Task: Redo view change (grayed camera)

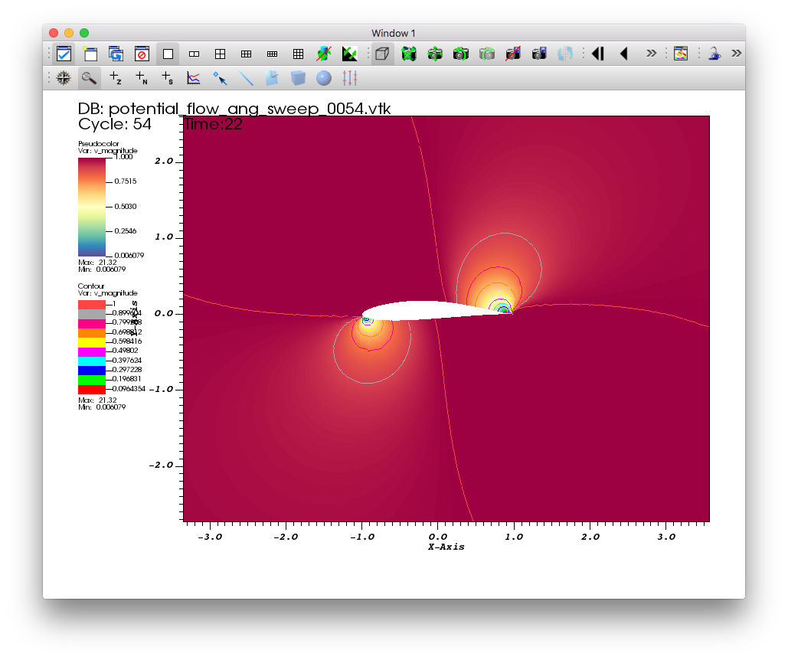Action: coord(487,54)
